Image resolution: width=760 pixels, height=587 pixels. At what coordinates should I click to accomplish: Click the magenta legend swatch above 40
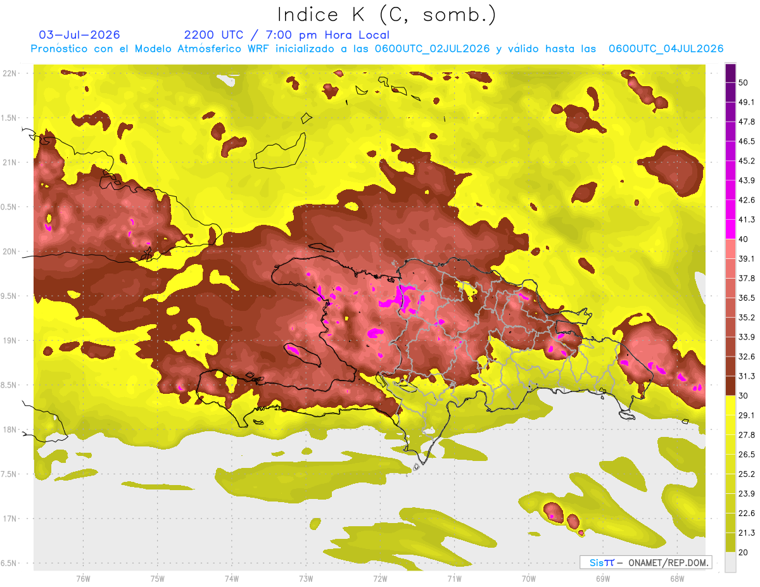[730, 229]
